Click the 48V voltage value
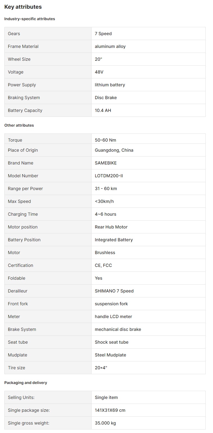213x433 pixels. pos(99,72)
